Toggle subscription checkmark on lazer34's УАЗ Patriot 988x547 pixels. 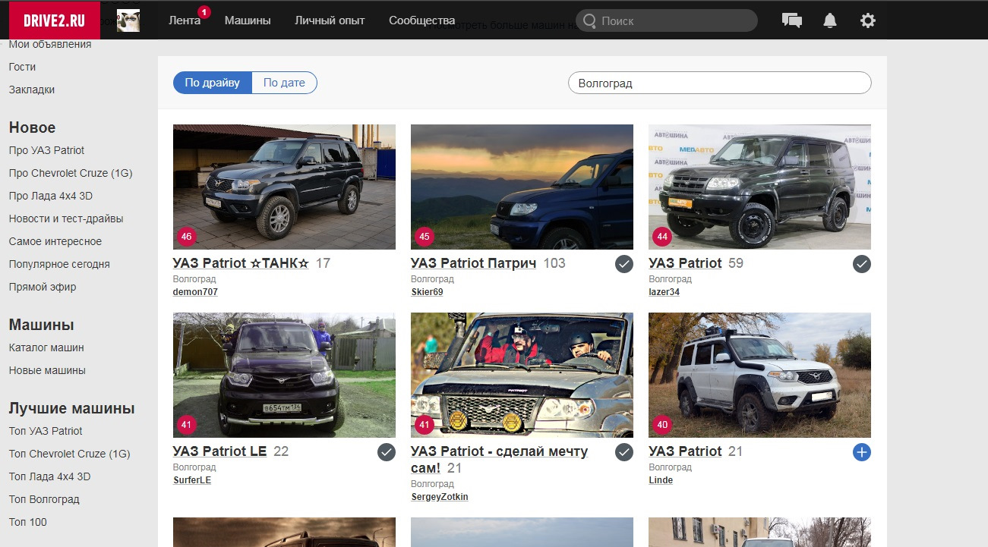coord(861,264)
